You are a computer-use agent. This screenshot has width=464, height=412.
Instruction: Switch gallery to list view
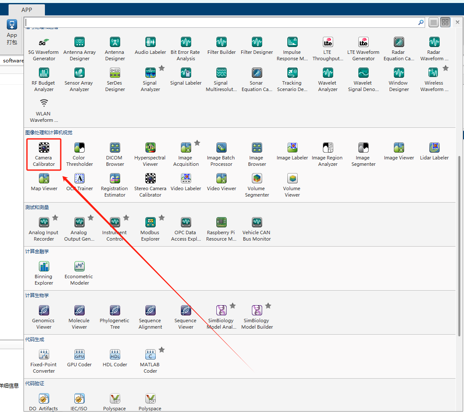tap(434, 22)
